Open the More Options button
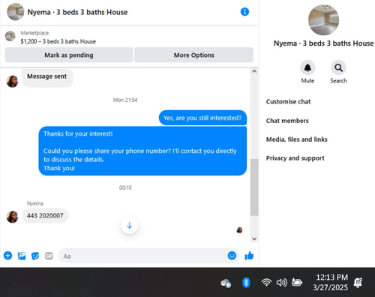Screen dimensions: 375x297 194,55
